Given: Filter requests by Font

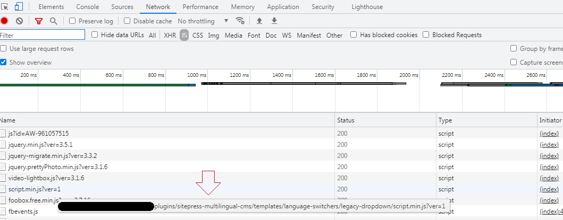Looking at the screenshot, I should [254, 35].
